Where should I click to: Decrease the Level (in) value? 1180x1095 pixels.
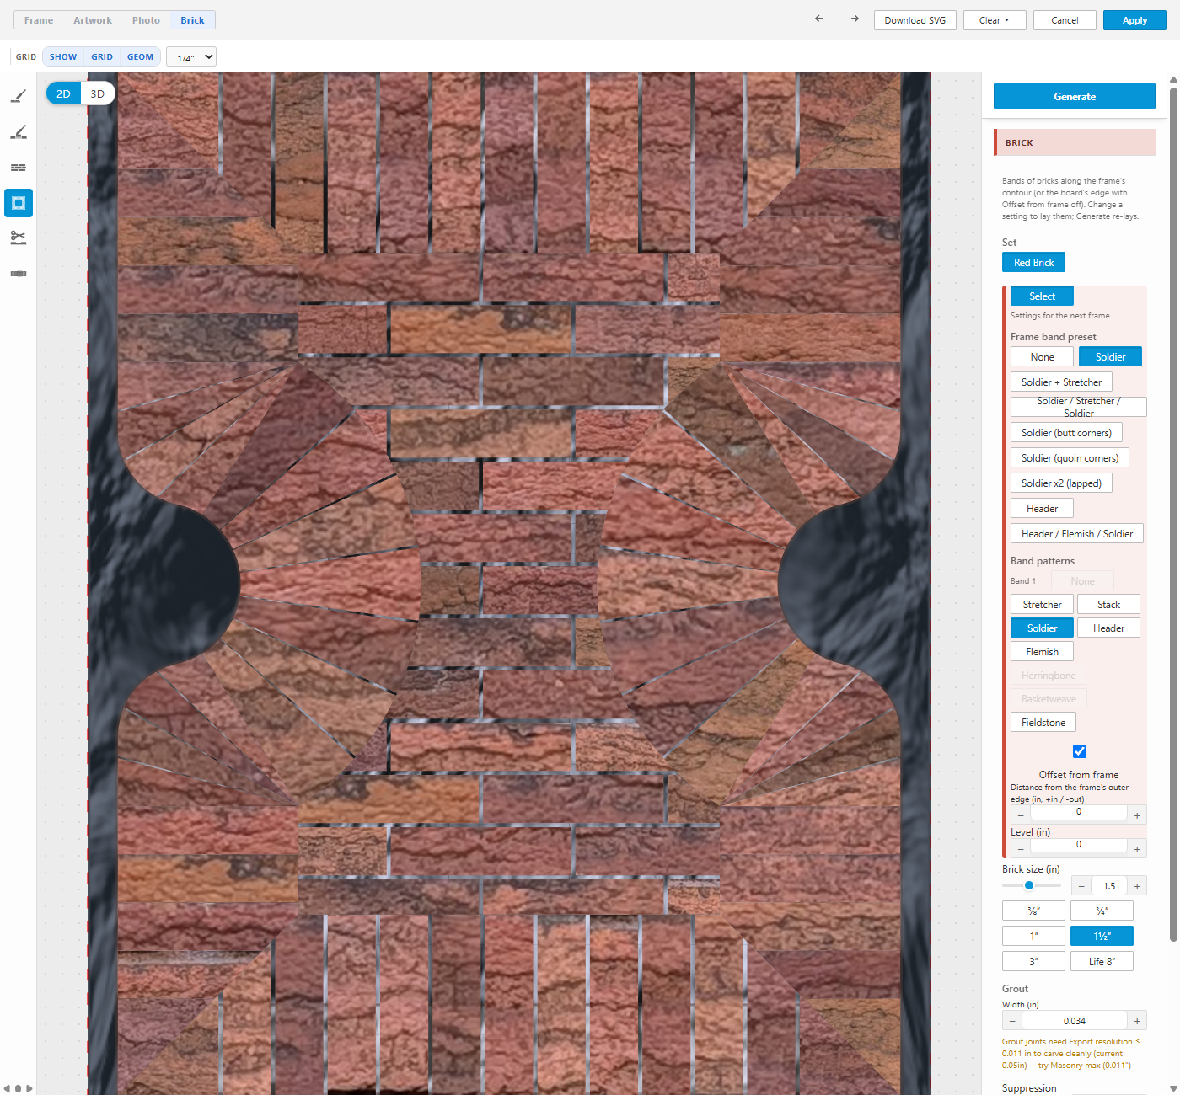pyautogui.click(x=1021, y=848)
